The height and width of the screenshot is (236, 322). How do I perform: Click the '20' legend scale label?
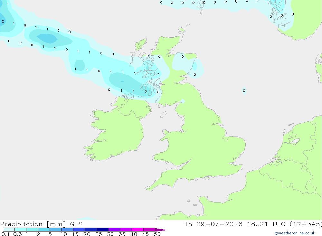(x=87, y=234)
